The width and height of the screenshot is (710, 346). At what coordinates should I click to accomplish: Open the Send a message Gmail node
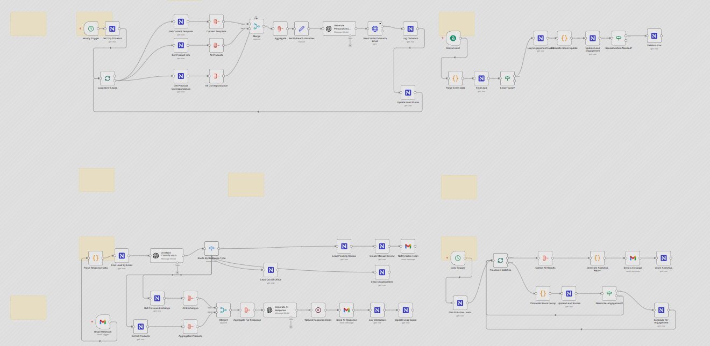pos(633,258)
